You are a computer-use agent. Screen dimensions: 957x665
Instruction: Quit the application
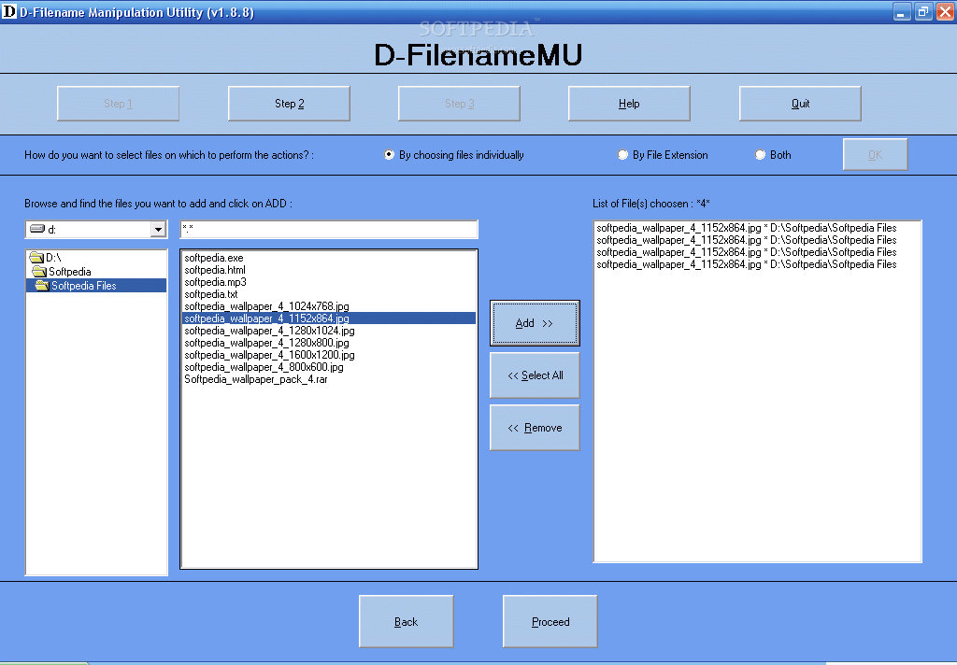pos(800,104)
